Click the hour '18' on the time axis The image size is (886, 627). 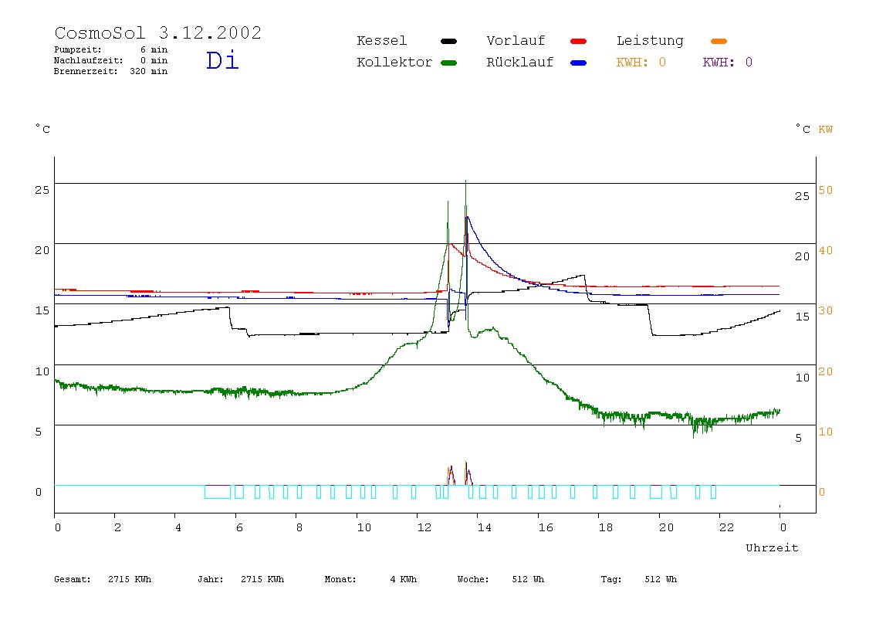tap(606, 527)
